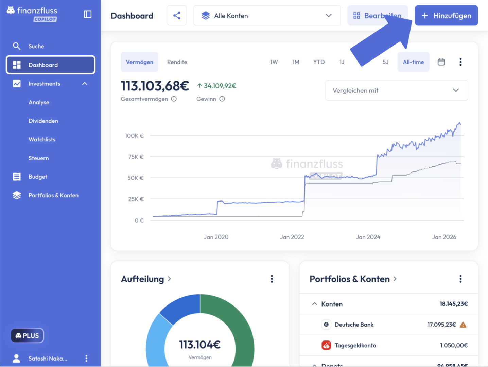Image resolution: width=488 pixels, height=367 pixels.
Task: Select the YTD time range
Action: [x=319, y=62]
